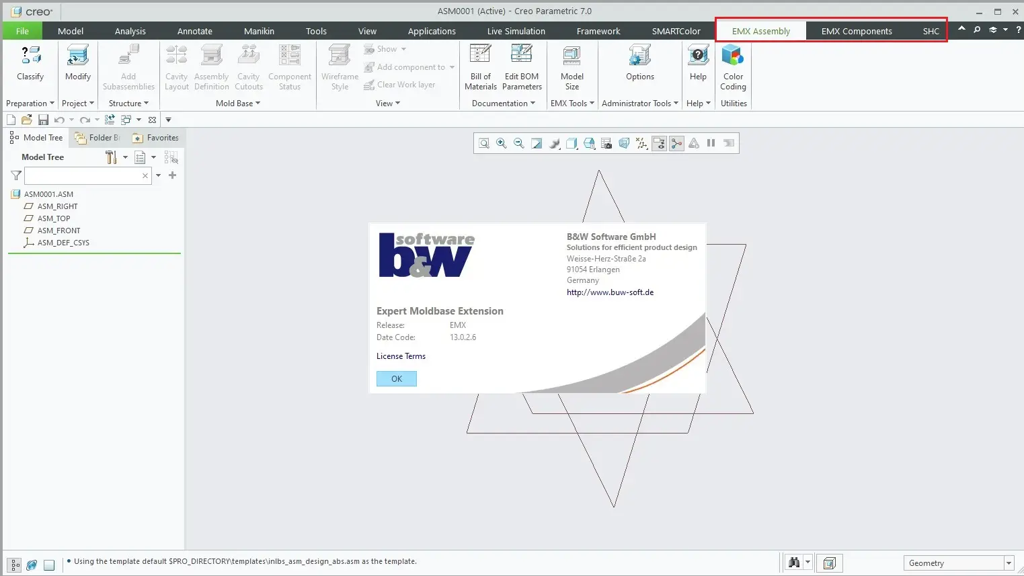Toggle the browser display in status bar

(x=32, y=565)
